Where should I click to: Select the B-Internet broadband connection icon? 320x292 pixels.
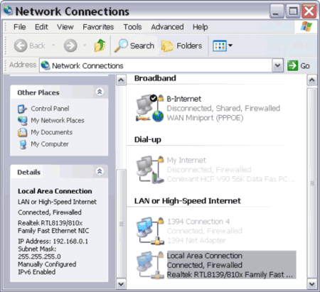150,108
